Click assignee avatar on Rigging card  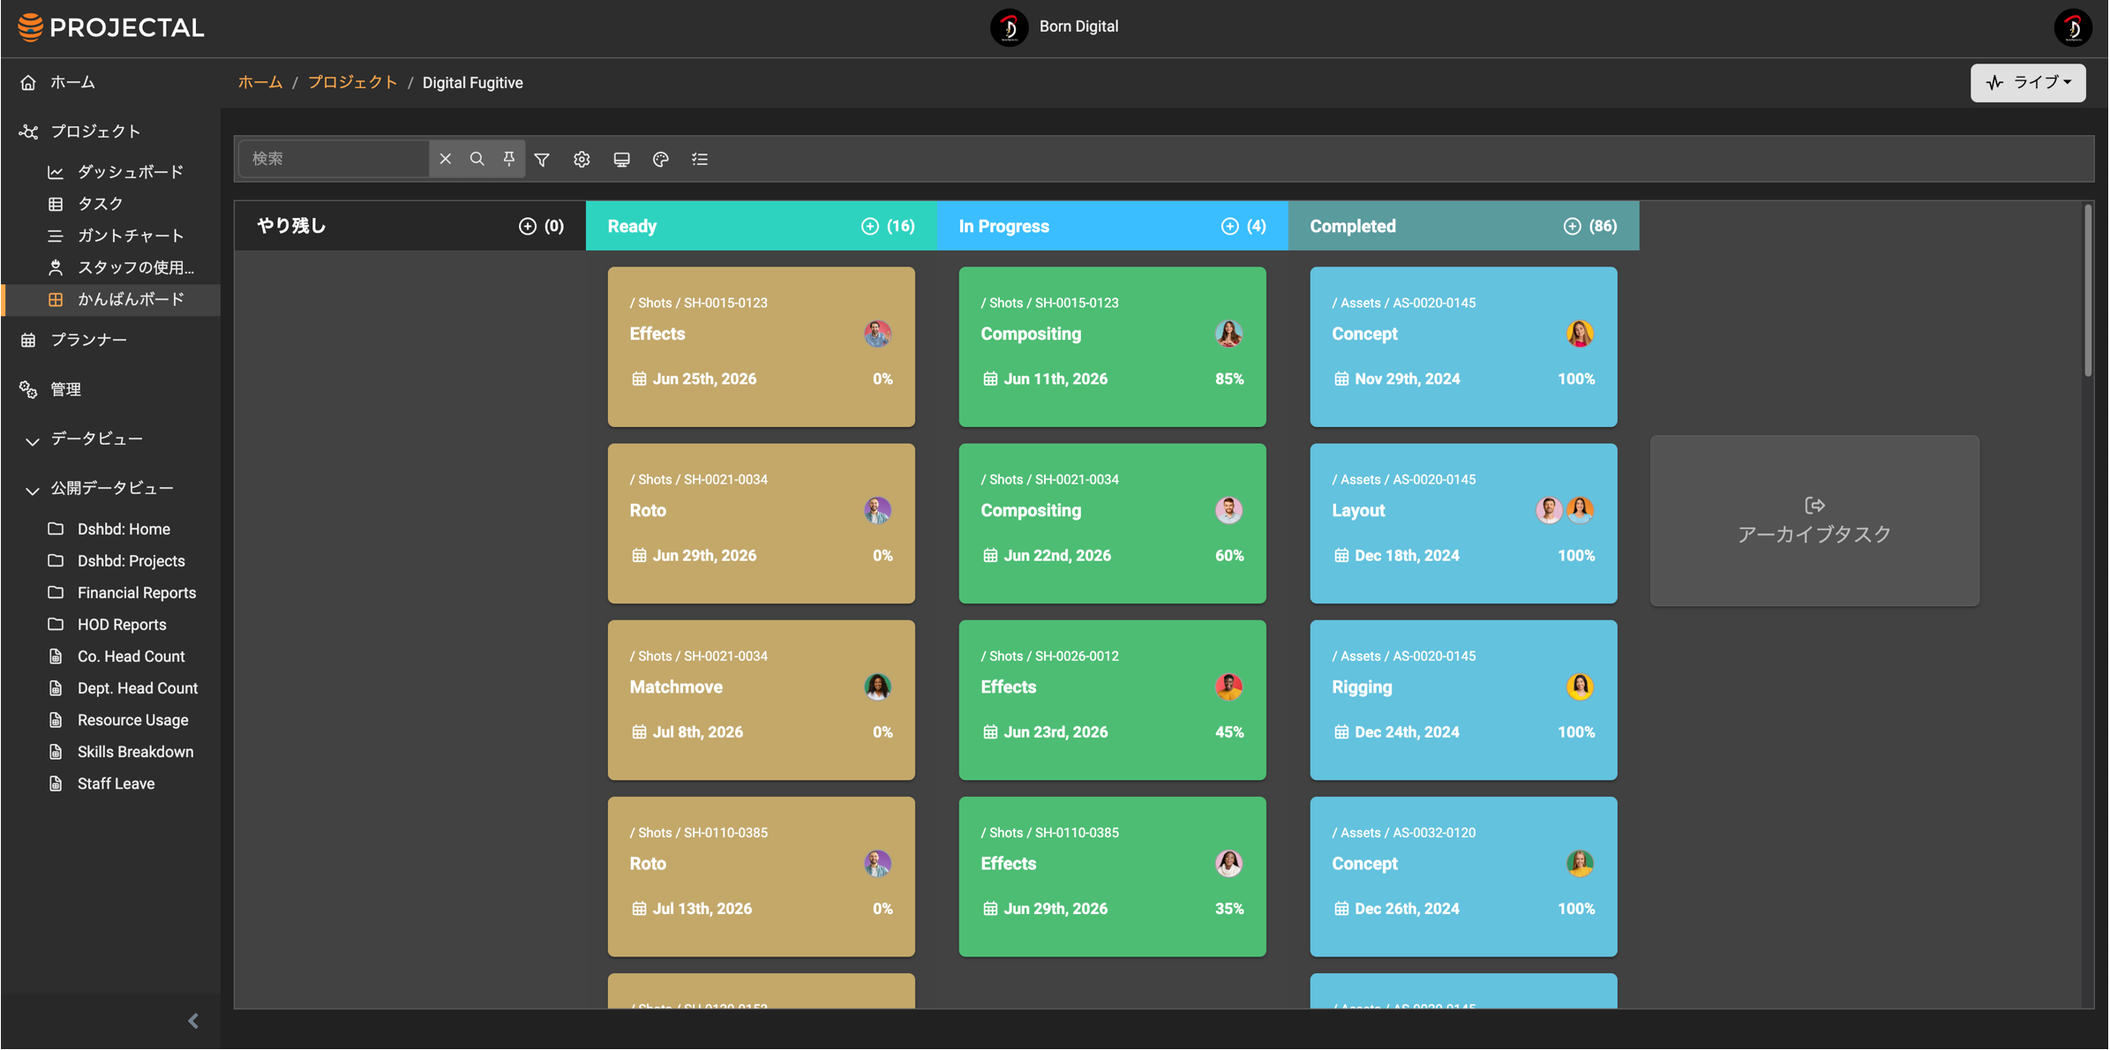[x=1580, y=686]
